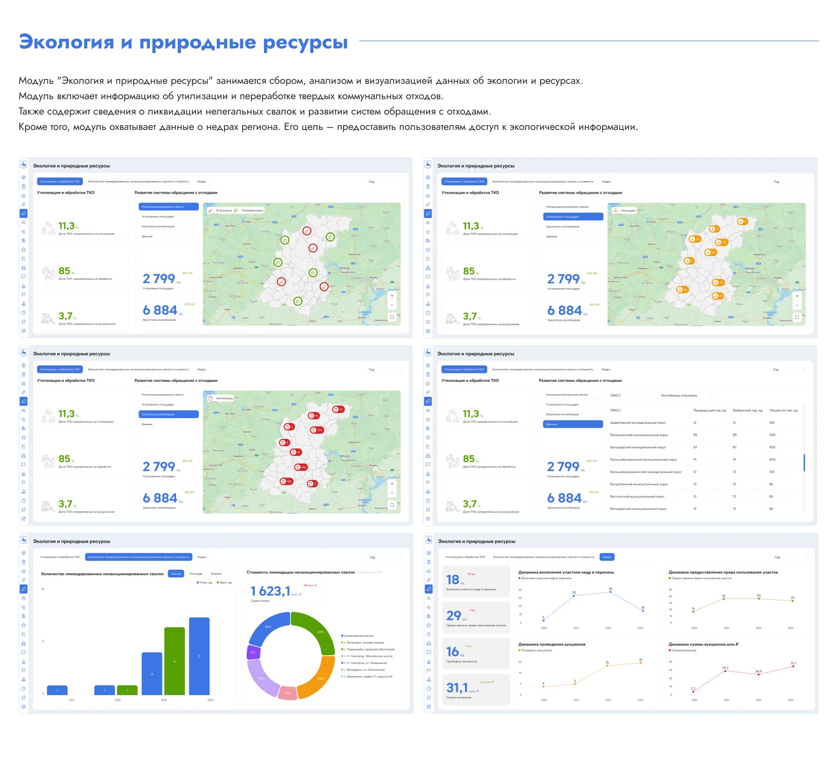Click the red container marker labeled 158
The image size is (838, 765).
(x=286, y=481)
